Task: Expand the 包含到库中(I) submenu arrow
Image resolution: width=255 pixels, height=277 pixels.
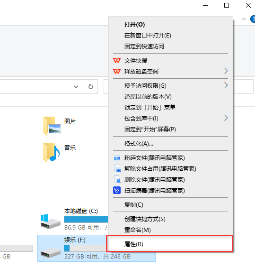Action: 226,118
